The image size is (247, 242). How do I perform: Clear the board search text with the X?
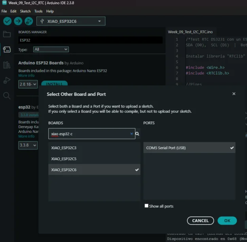coord(131,134)
